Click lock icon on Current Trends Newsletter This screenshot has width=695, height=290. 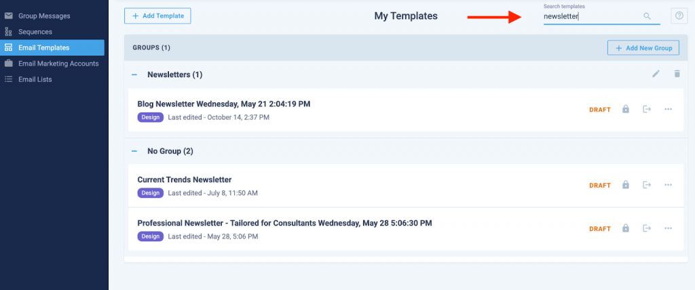(626, 185)
